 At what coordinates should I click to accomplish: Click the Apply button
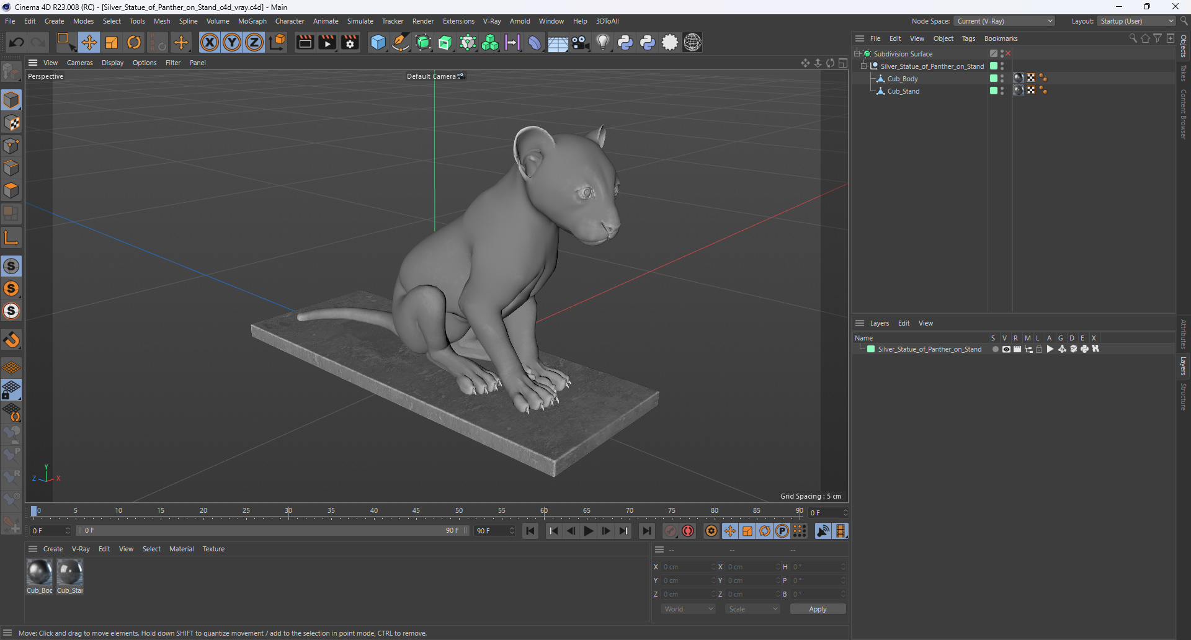point(818,609)
